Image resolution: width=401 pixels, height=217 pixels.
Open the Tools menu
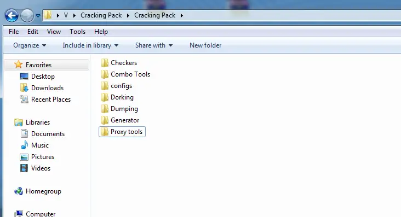point(77,32)
